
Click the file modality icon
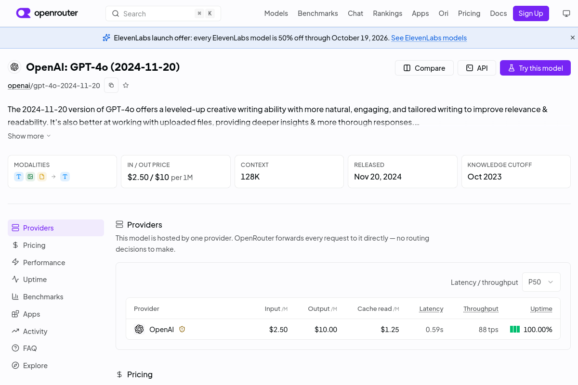42,177
